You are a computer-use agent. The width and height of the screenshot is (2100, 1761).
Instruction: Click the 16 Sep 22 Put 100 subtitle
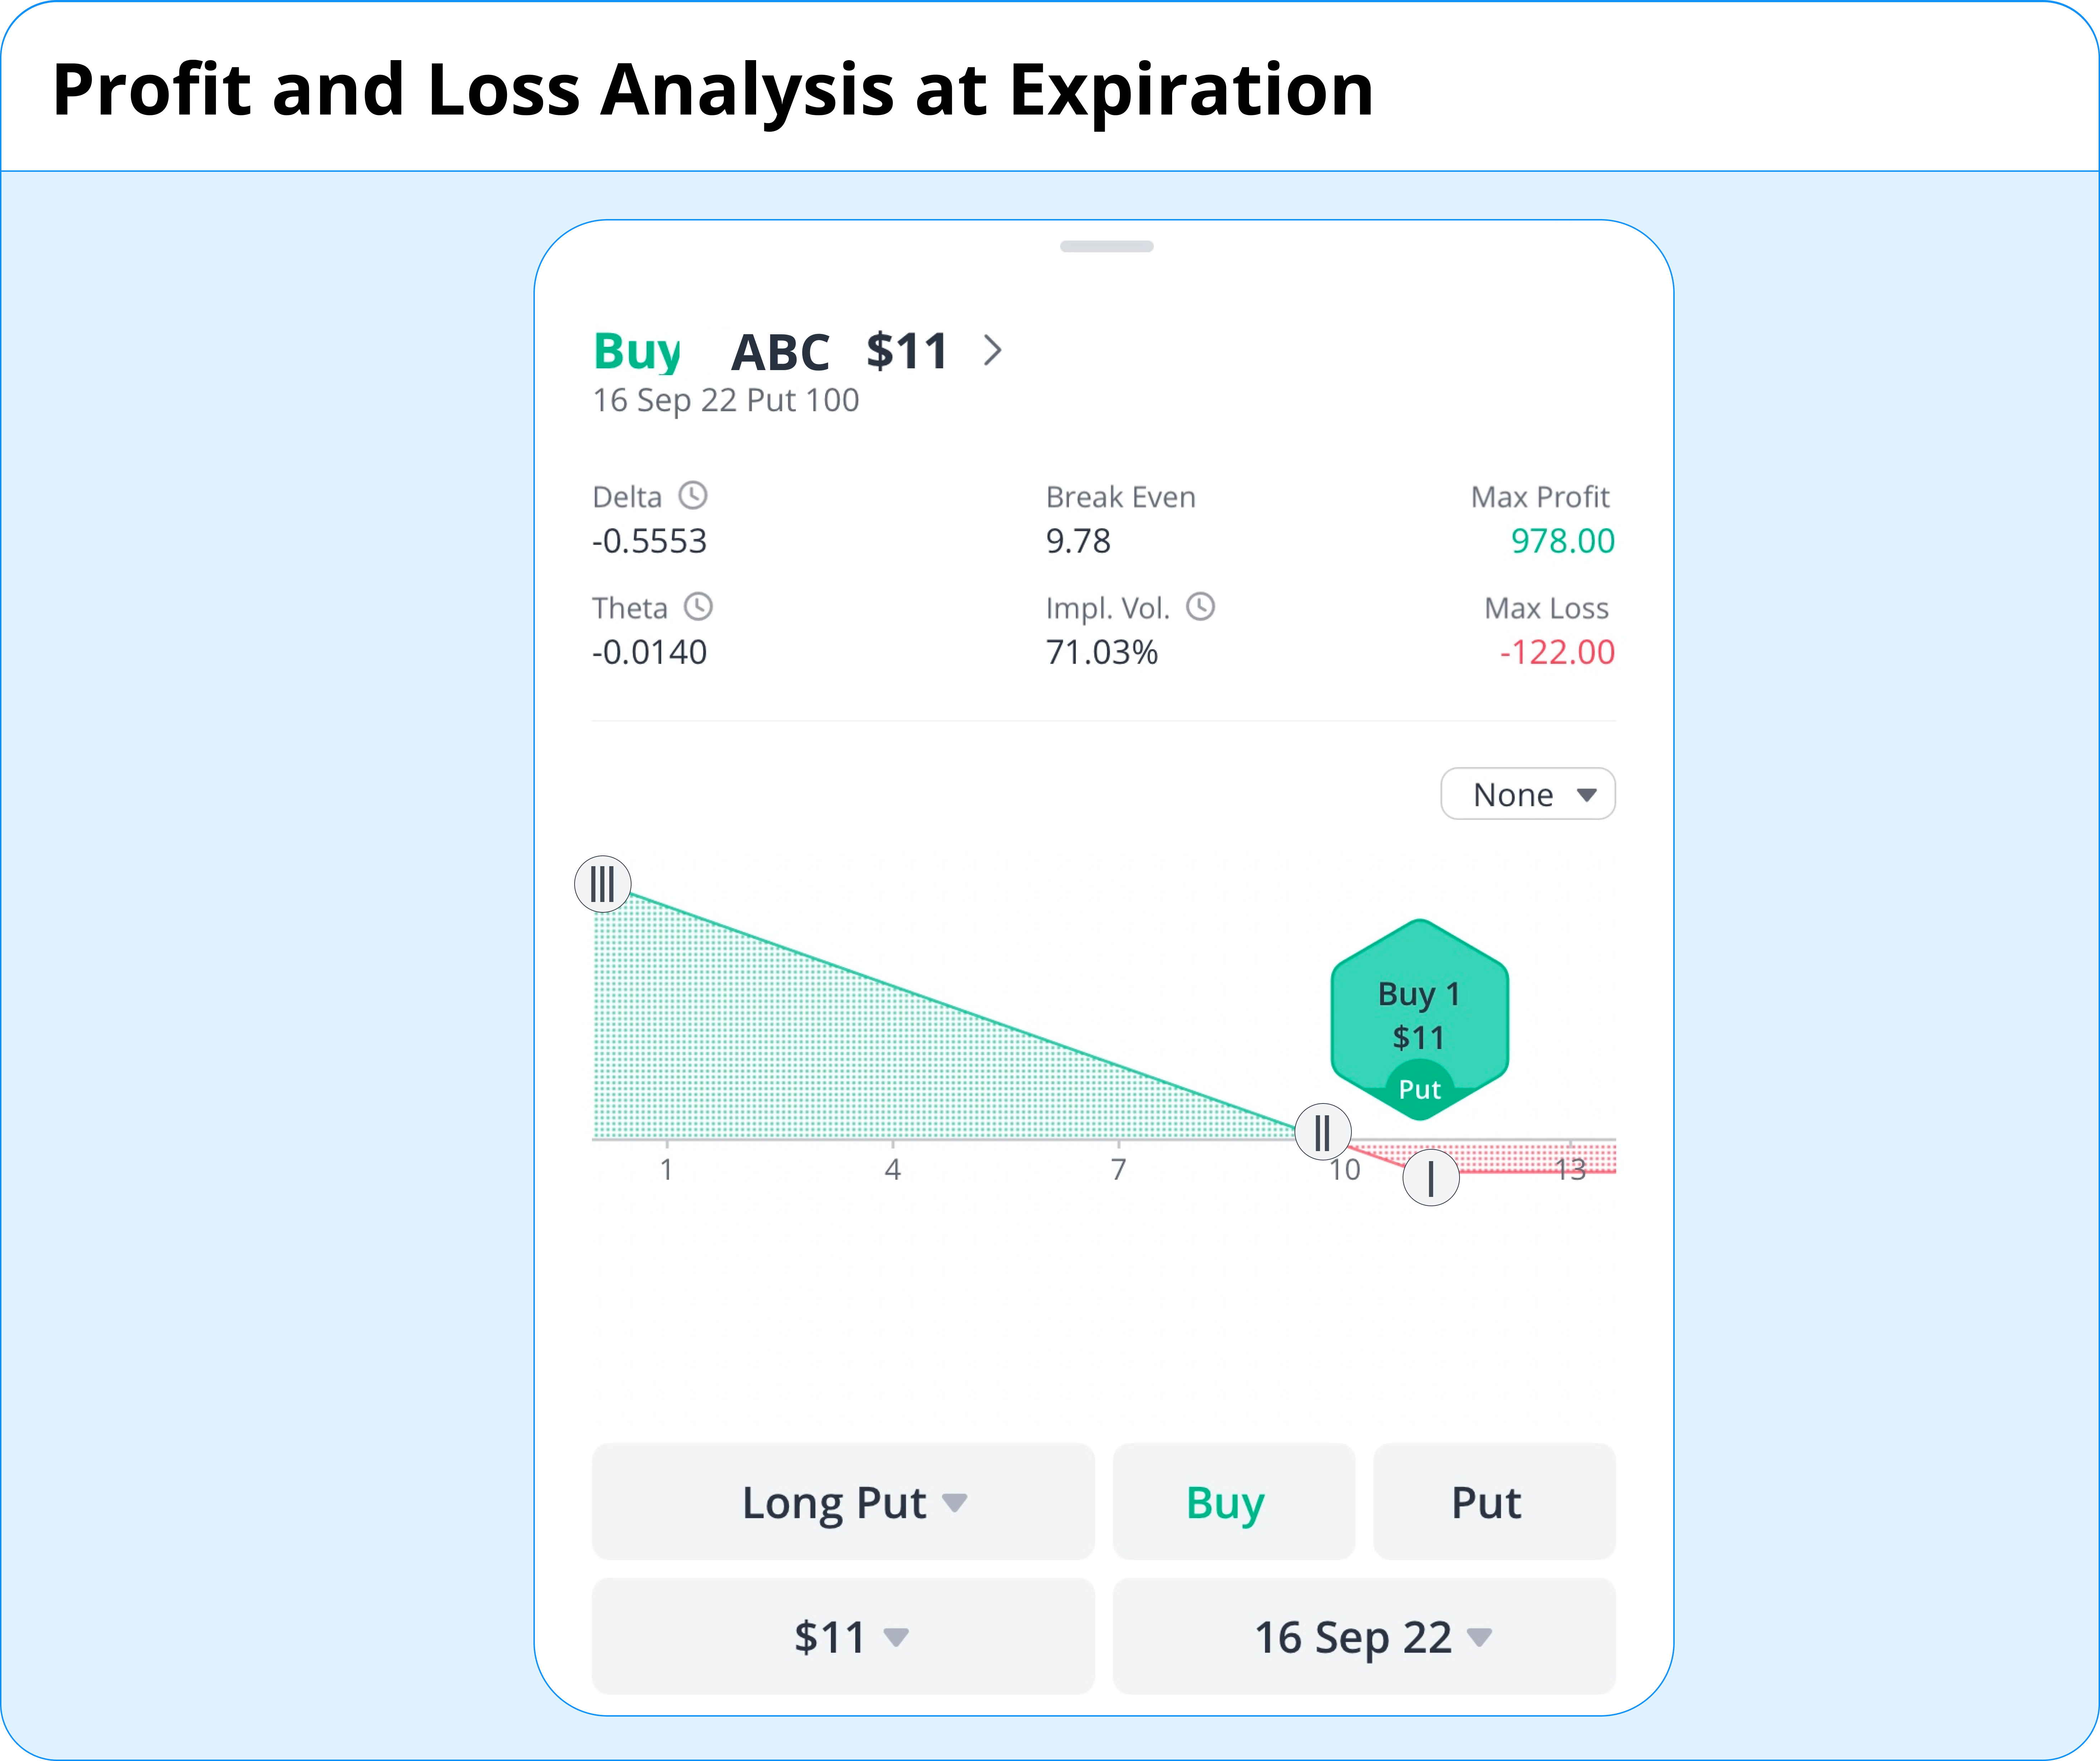point(726,401)
